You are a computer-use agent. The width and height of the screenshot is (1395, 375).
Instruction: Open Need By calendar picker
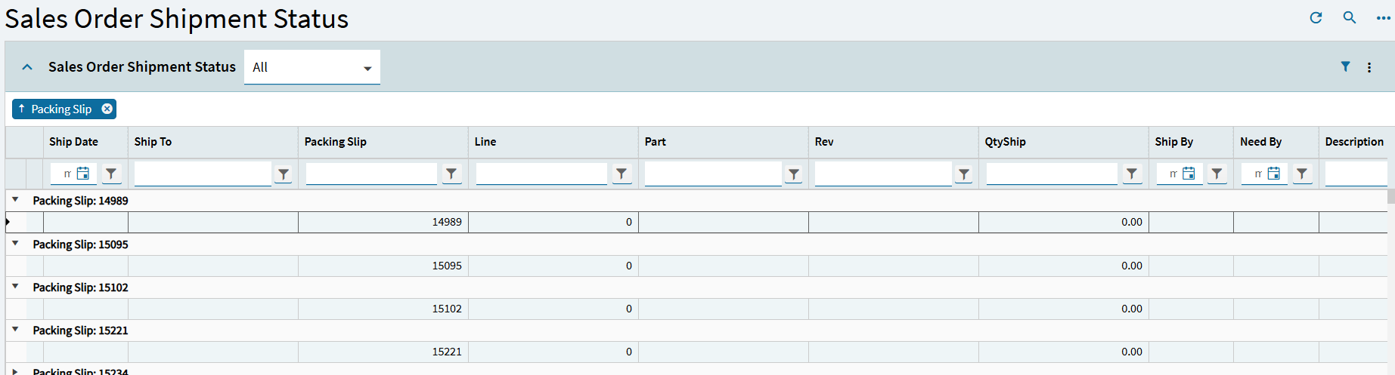point(1274,174)
